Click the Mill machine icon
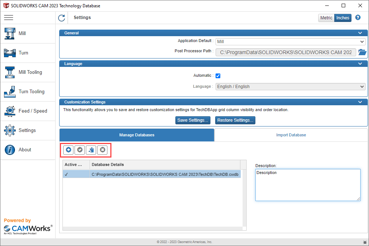The height and width of the screenshot is (246, 369). (9, 33)
